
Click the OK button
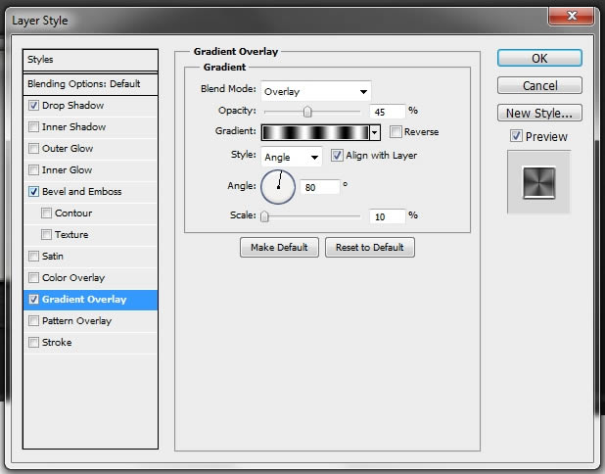tap(539, 59)
